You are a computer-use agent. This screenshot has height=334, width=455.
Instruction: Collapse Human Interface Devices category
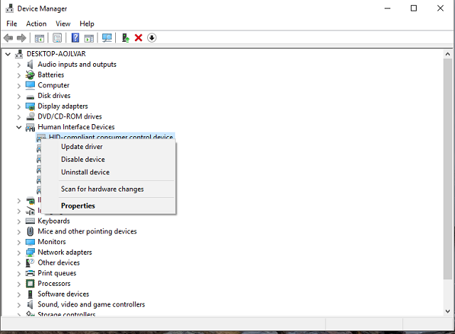[19, 127]
